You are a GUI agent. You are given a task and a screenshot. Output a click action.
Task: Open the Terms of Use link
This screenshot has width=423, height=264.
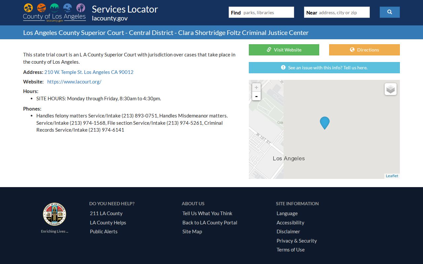click(x=290, y=250)
